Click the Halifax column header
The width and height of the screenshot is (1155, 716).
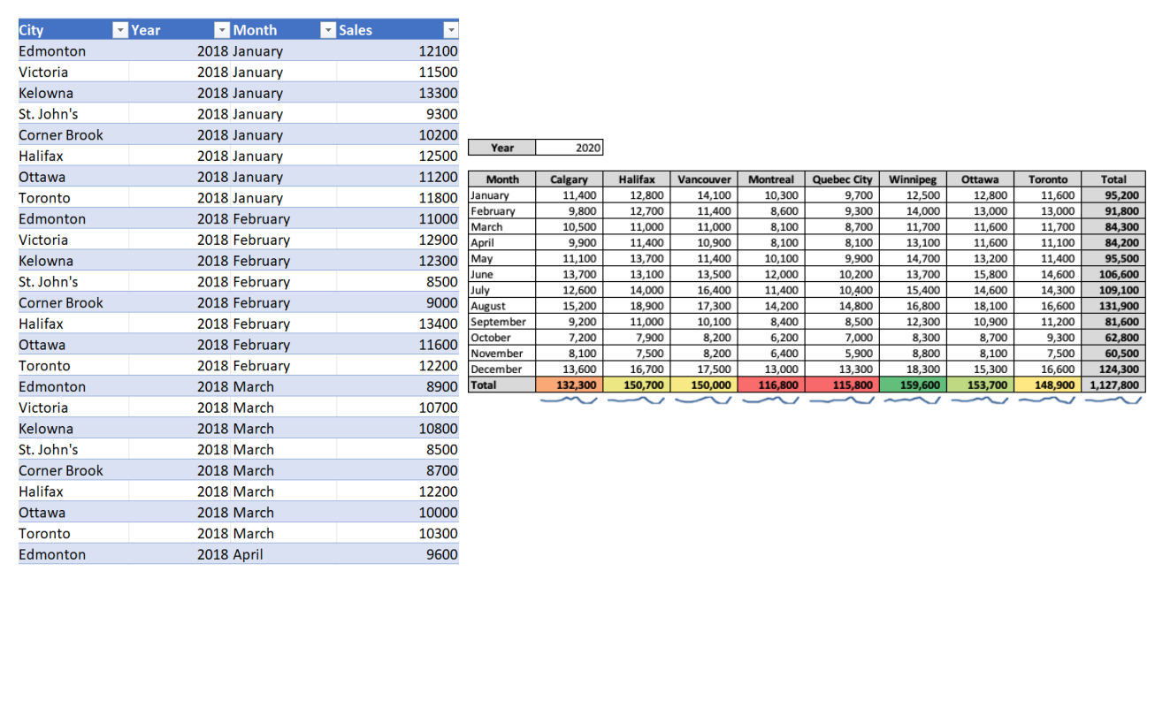638,179
